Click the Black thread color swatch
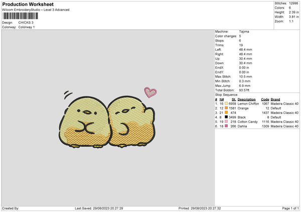The height and width of the screenshot is (212, 301). pyautogui.click(x=226, y=117)
